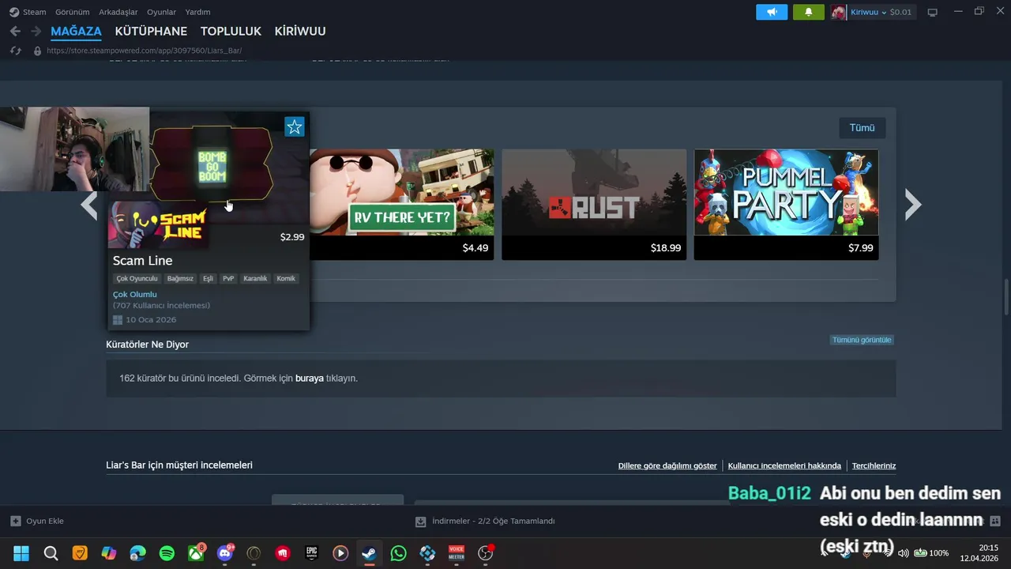Open the Microsoft Edge taskbar icon
Image resolution: width=1011 pixels, height=569 pixels.
(x=137, y=553)
